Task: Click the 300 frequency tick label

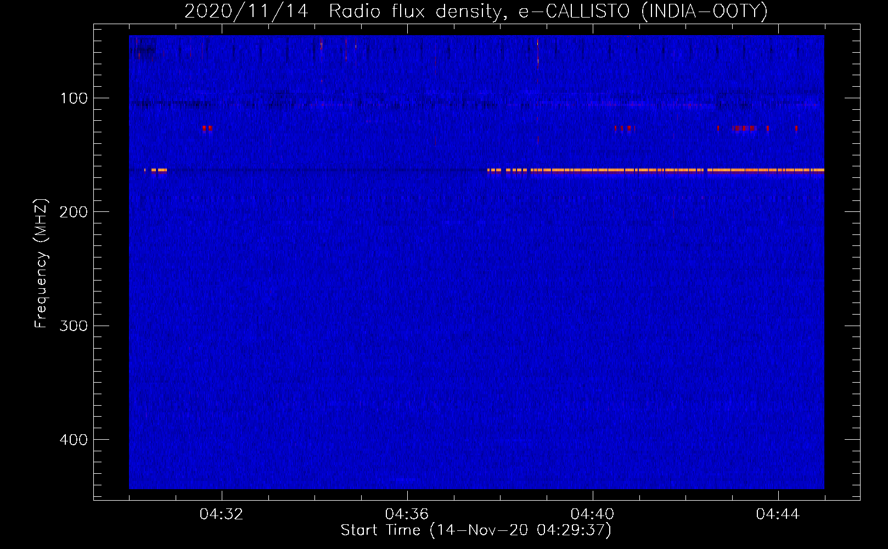Action: click(74, 326)
